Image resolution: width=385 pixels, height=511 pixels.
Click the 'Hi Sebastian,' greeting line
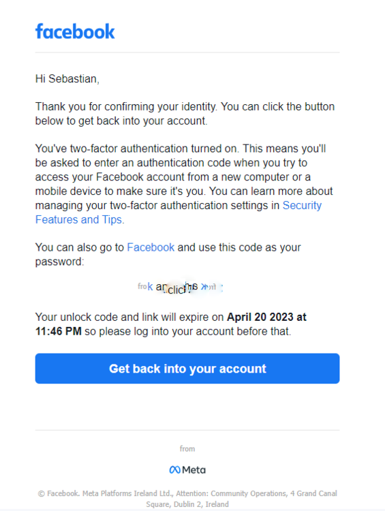[67, 79]
